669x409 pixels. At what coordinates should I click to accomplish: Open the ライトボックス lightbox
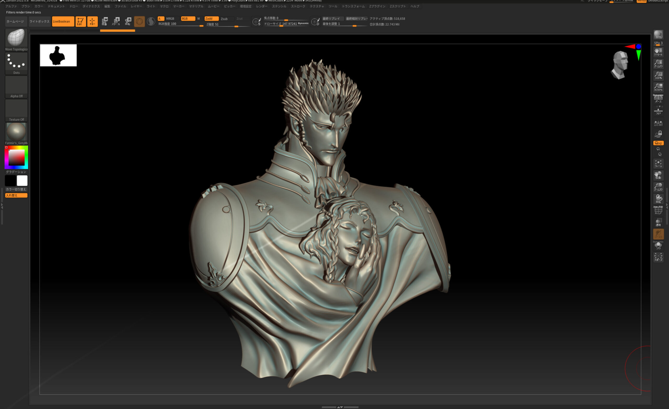coord(39,21)
